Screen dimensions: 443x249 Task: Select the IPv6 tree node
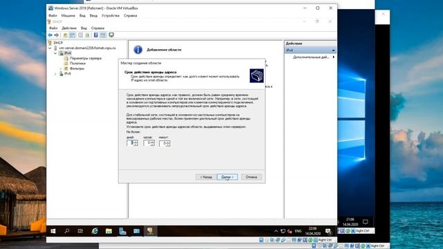[68, 73]
